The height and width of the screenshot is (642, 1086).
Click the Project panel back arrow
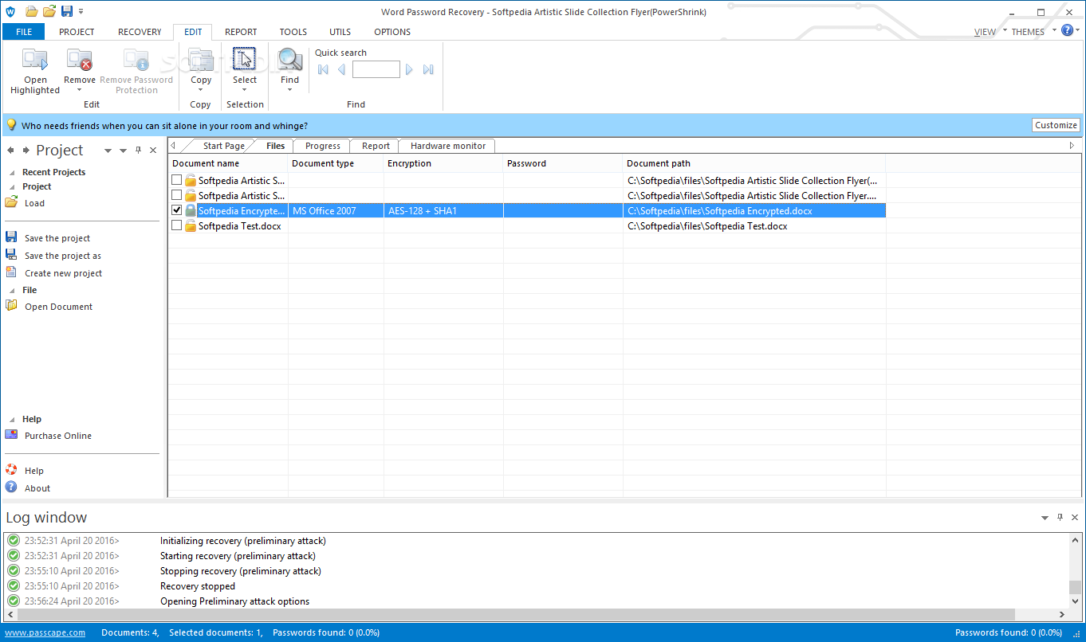pos(11,150)
